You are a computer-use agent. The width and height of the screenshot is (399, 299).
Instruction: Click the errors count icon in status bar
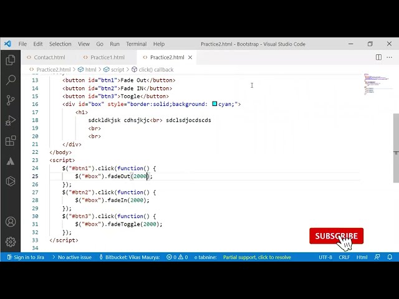pyautogui.click(x=171, y=257)
